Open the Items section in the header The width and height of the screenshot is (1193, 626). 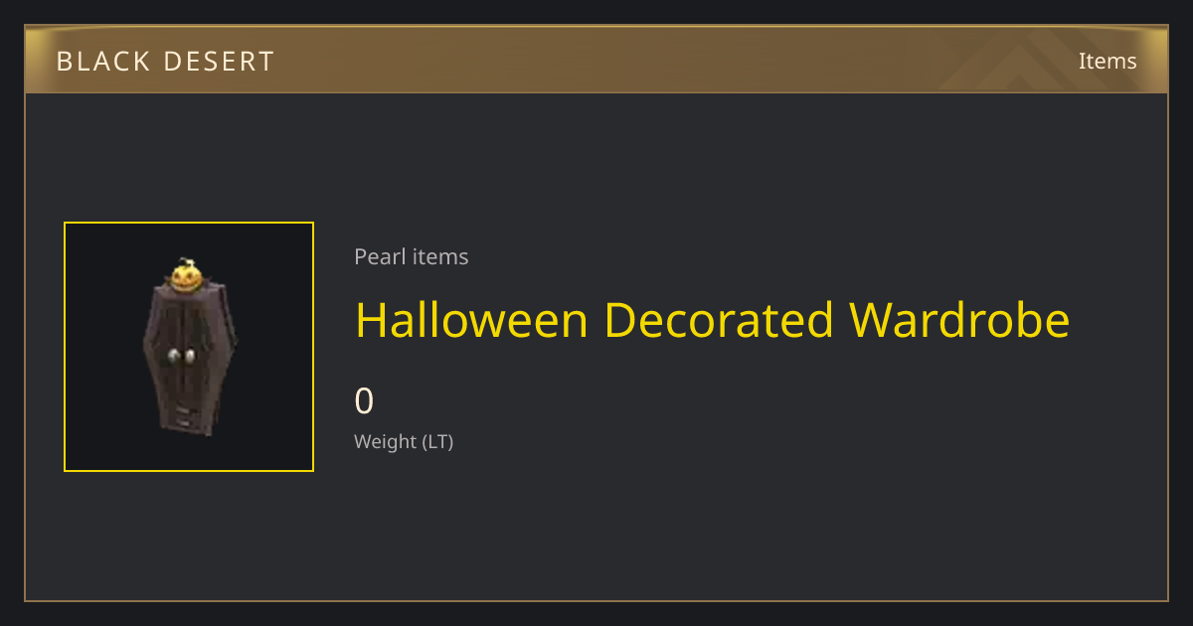1108,61
